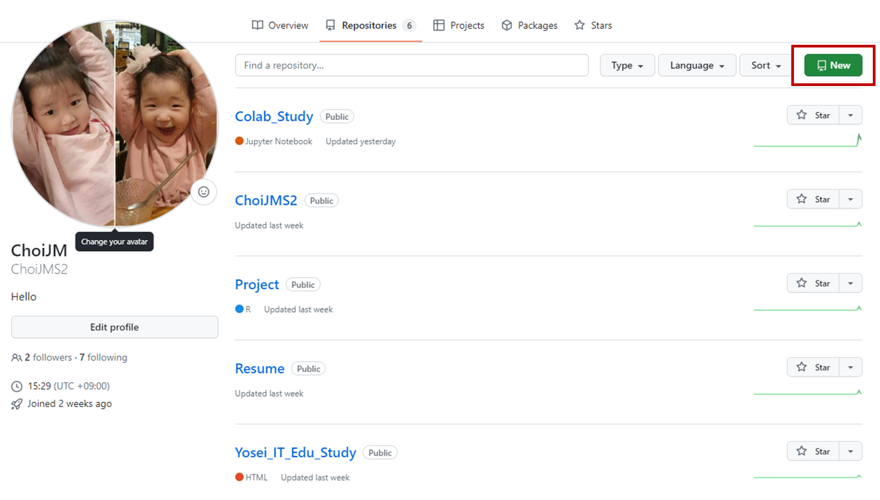
Task: Click the Edit profile button
Action: pos(114,327)
